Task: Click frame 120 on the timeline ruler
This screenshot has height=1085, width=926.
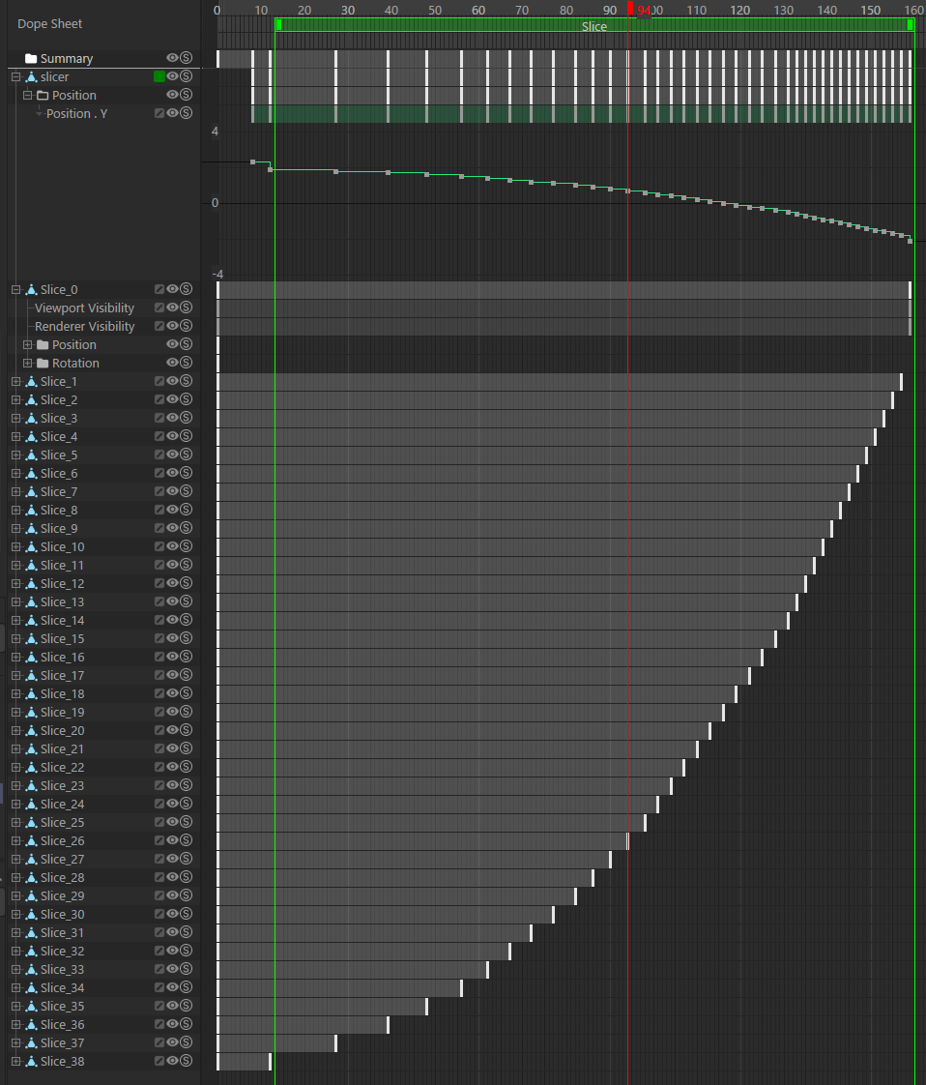Action: click(740, 10)
